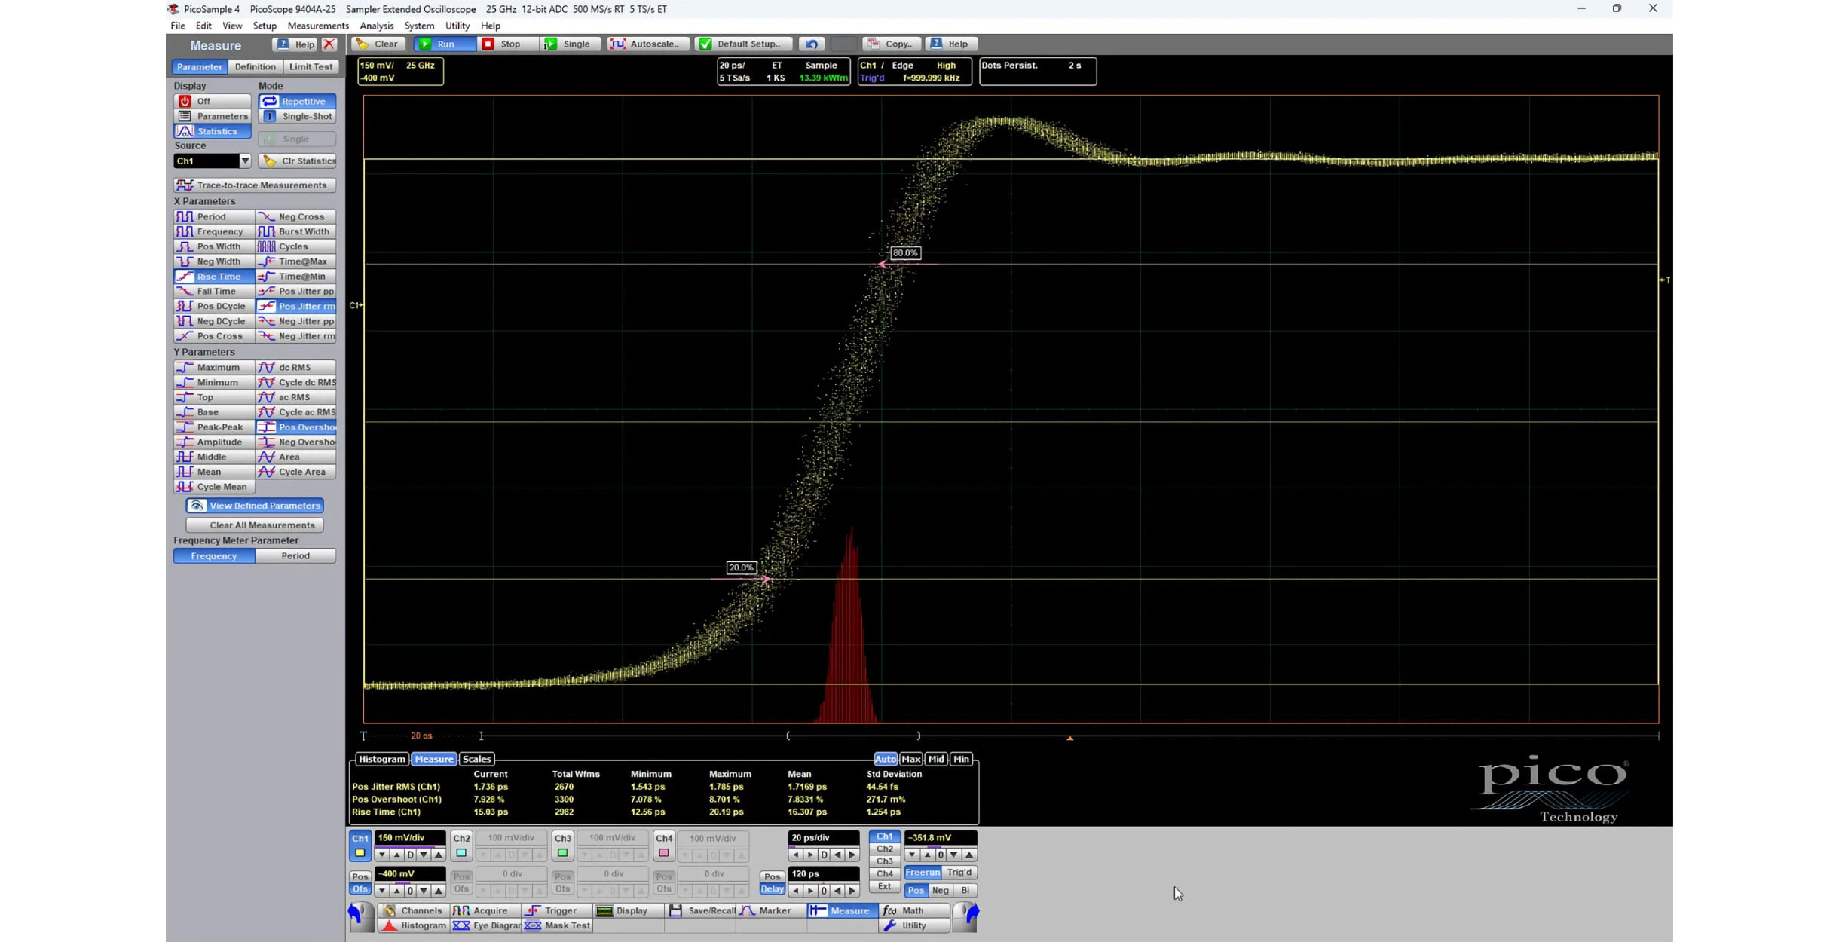The width and height of the screenshot is (1839, 942).
Task: Decrease Ch1 offset with first down arrow
Action: (x=382, y=891)
